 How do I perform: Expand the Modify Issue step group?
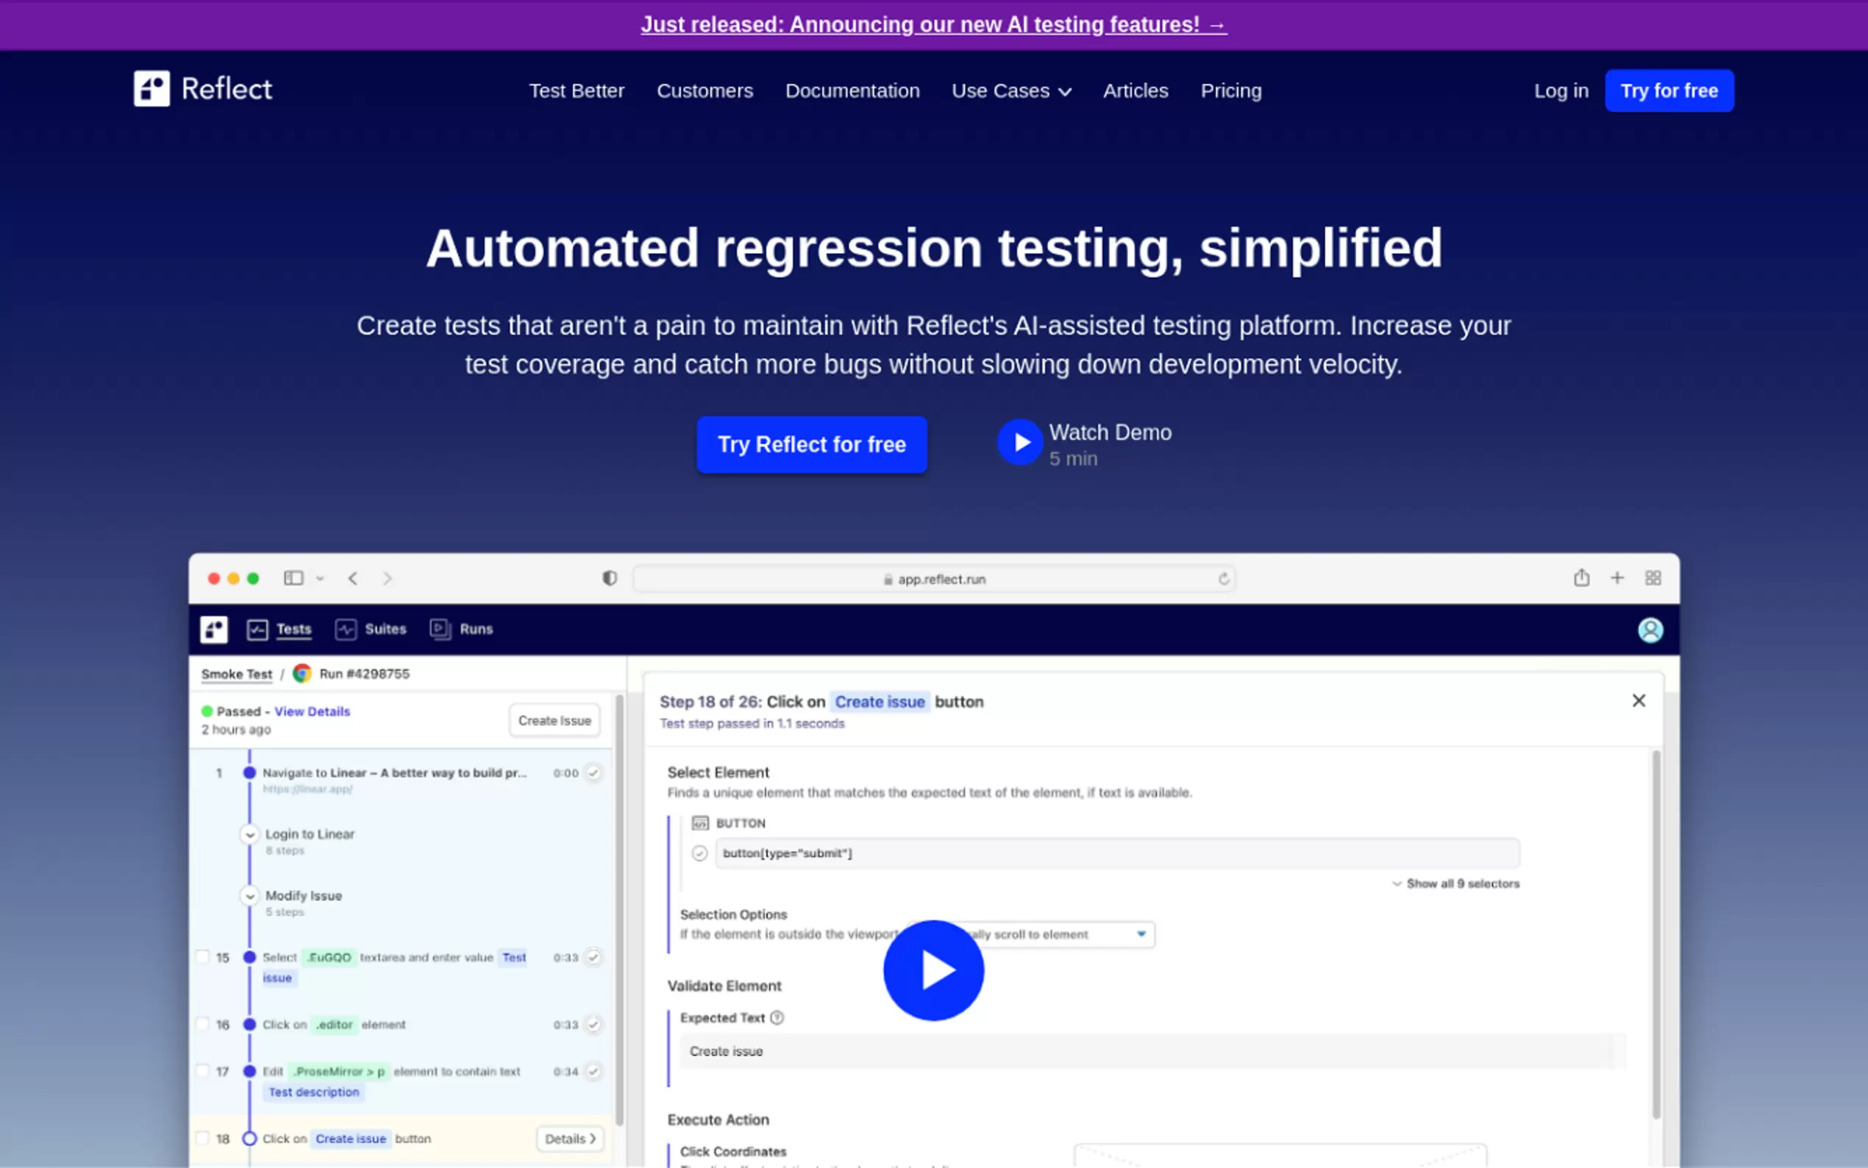point(249,896)
